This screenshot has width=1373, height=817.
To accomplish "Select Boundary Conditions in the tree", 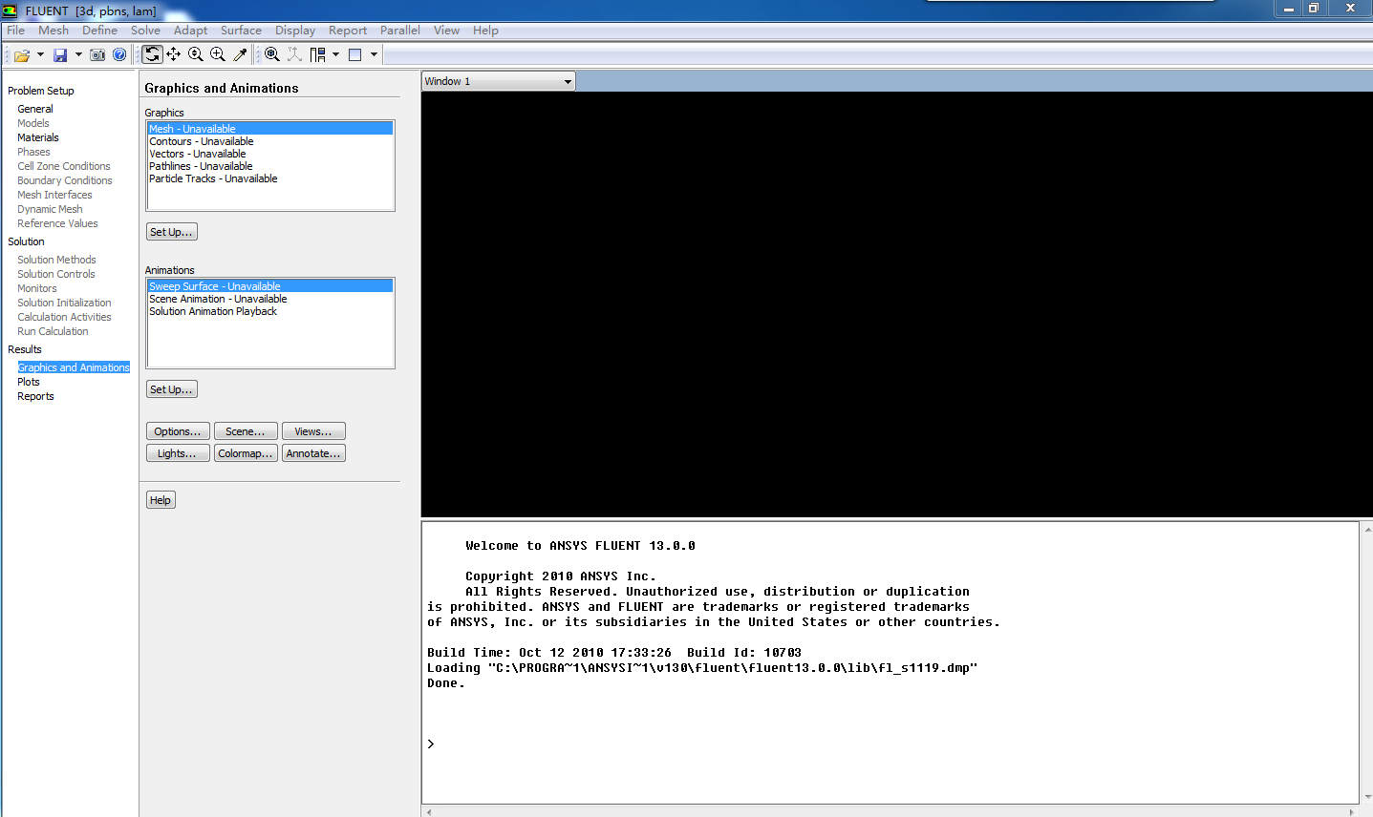I will coord(65,180).
